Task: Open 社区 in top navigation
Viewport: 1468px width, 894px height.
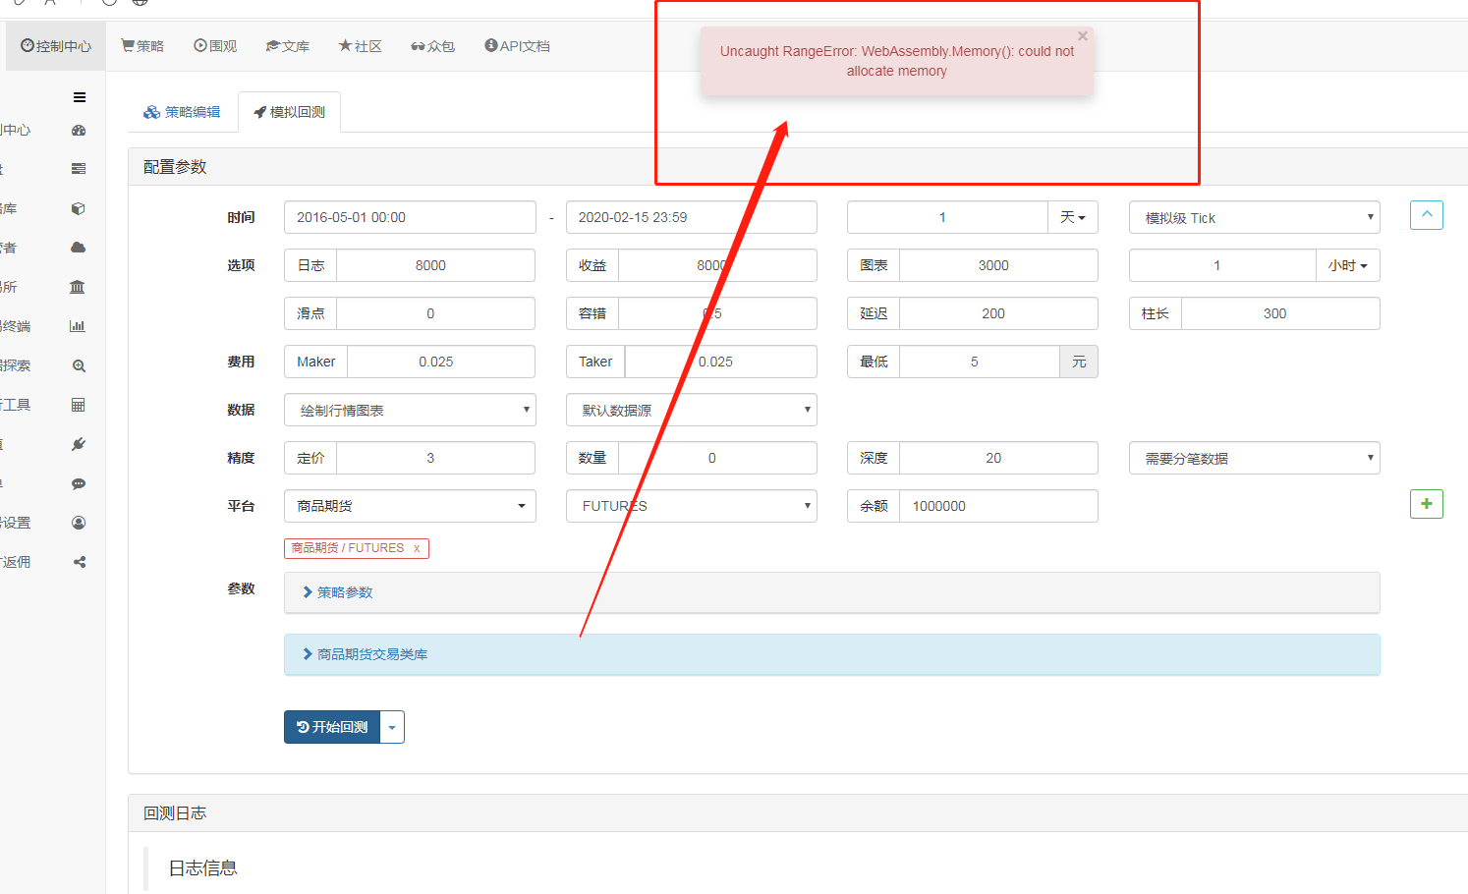Action: click(x=361, y=46)
